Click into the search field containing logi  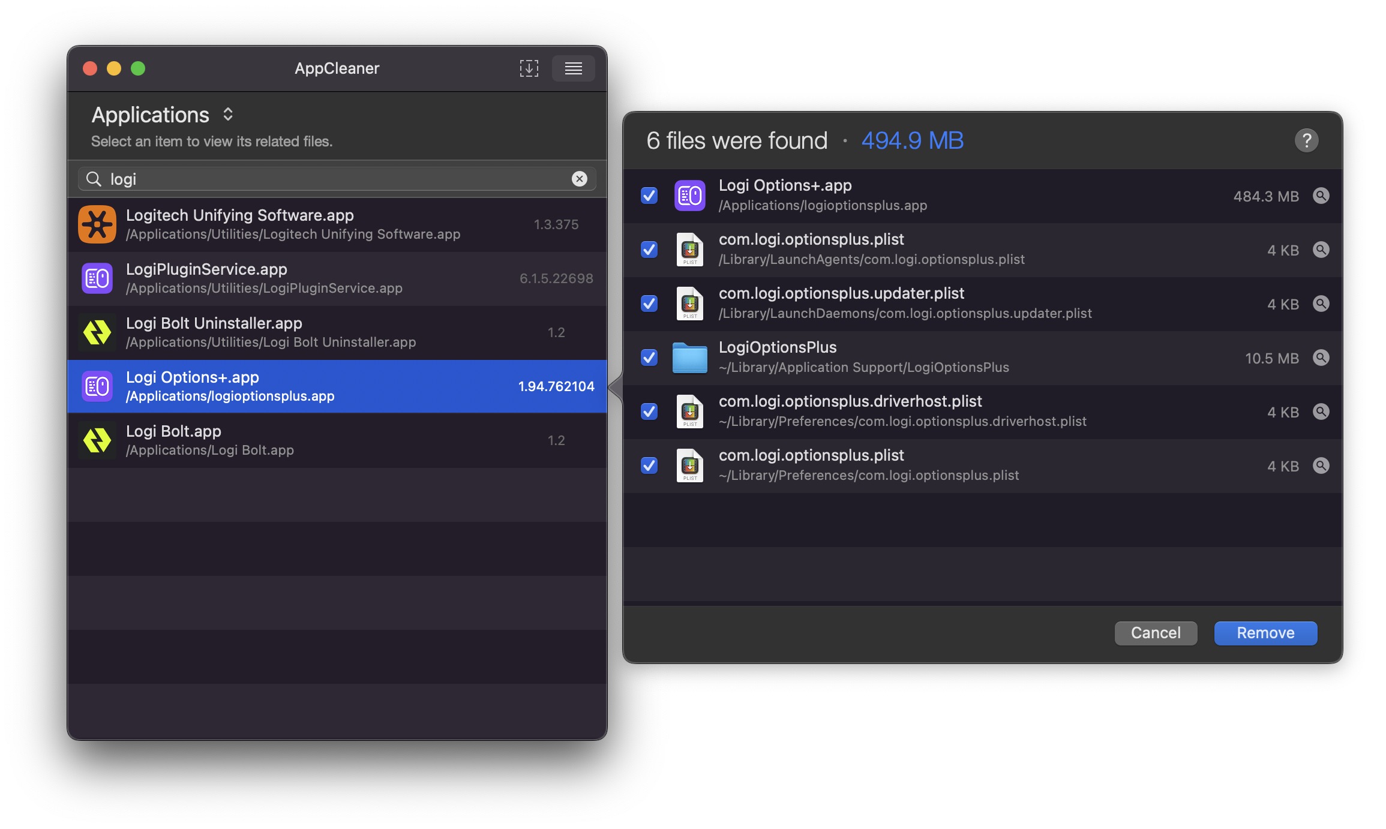point(336,179)
